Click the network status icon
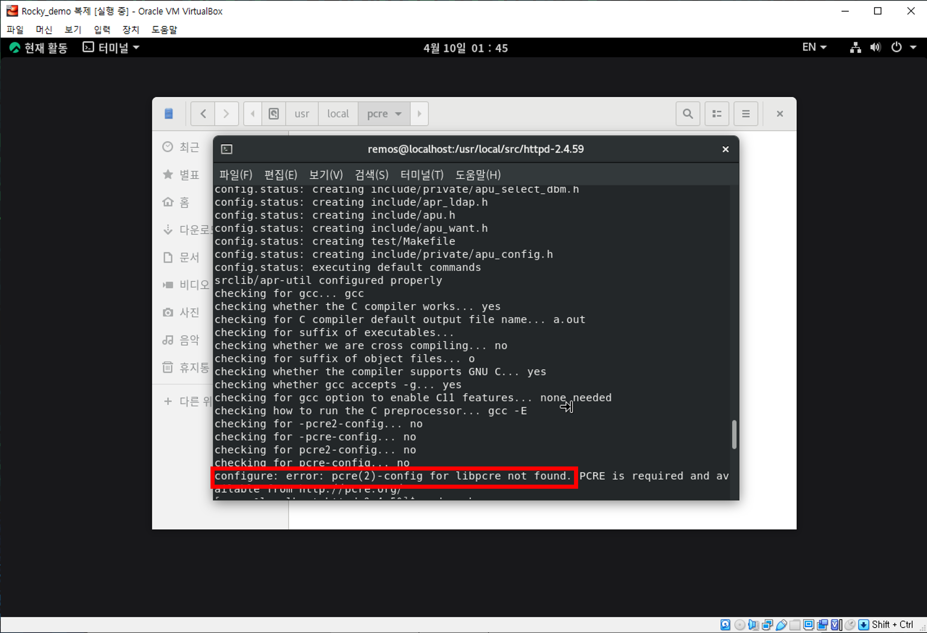927x633 pixels. (855, 48)
